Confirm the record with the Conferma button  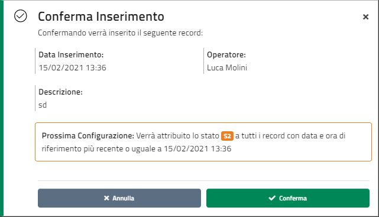click(x=287, y=198)
